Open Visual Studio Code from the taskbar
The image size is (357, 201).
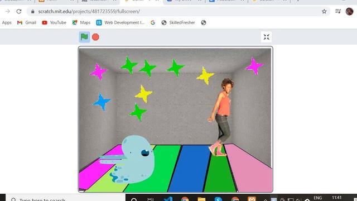point(168,199)
